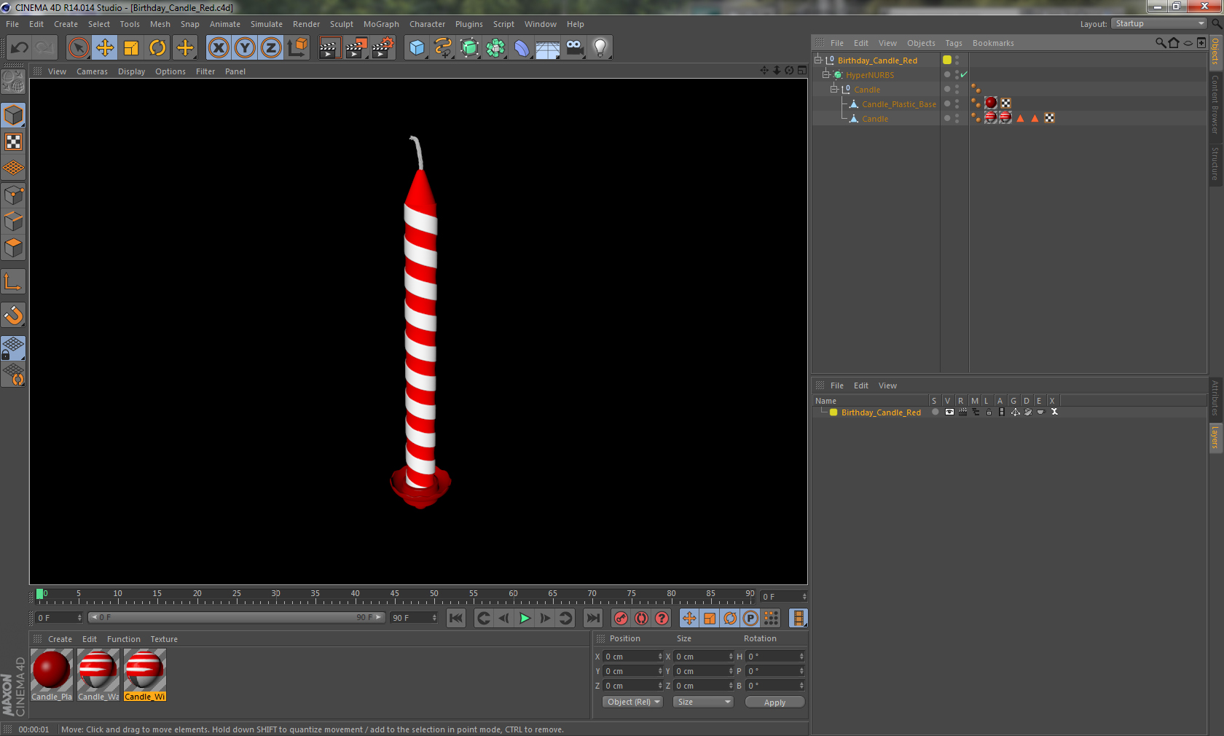Add a HyperNURBS generator
Image resolution: width=1224 pixels, height=736 pixels.
coord(469,48)
